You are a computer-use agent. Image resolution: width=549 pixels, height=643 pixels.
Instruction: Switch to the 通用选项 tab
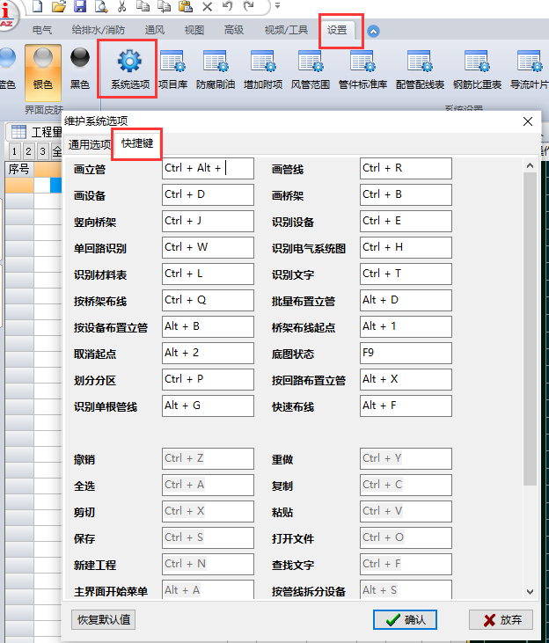[x=90, y=144]
